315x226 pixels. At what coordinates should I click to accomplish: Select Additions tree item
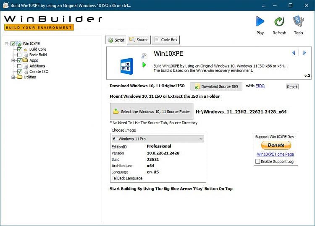click(x=37, y=66)
